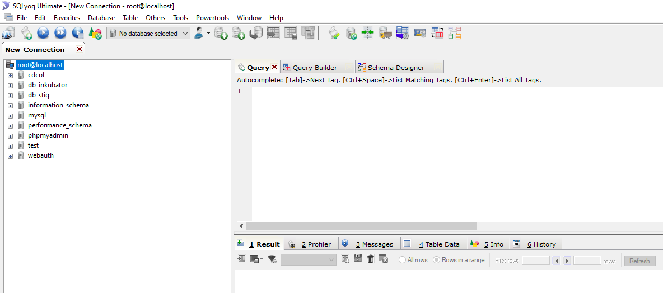Image resolution: width=663 pixels, height=293 pixels.
Task: Select the All rows radio button
Action: click(403, 260)
